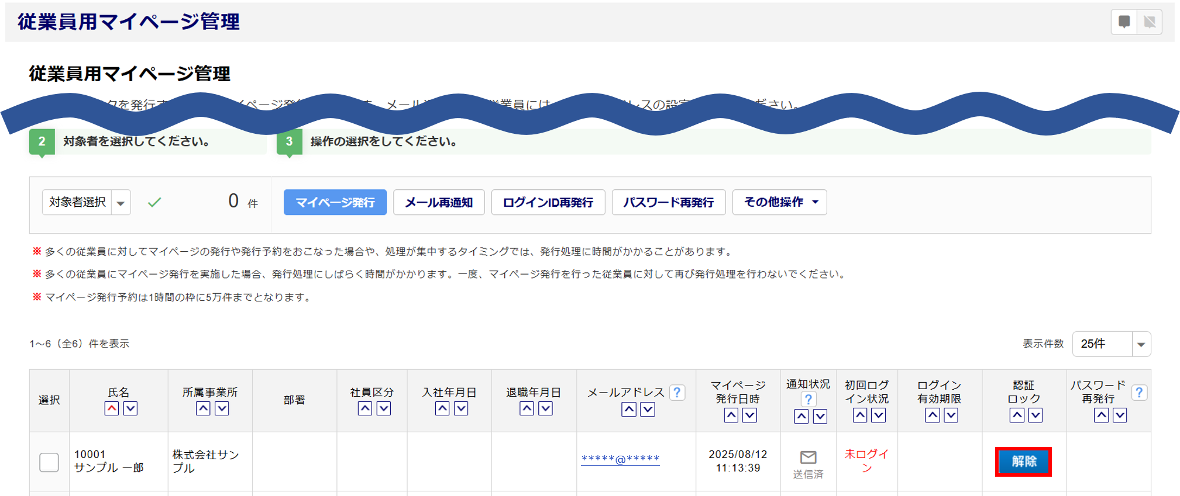Click the ログインID再発行 button

(548, 202)
